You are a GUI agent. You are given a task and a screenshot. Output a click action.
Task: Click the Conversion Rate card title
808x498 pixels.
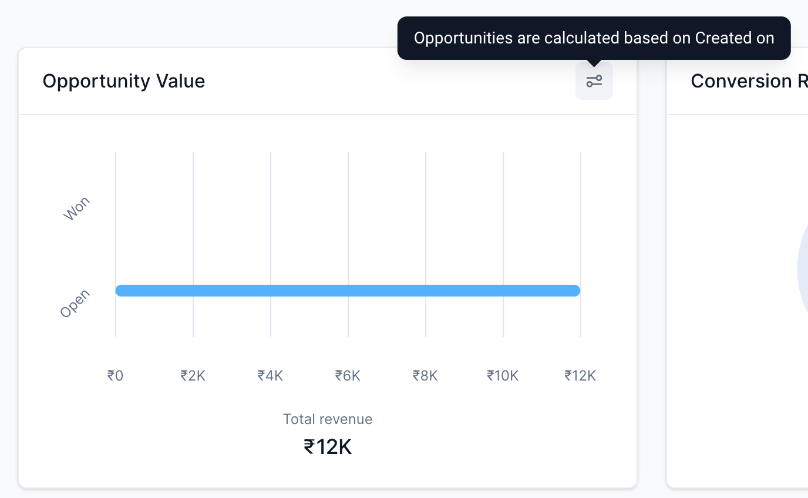749,81
